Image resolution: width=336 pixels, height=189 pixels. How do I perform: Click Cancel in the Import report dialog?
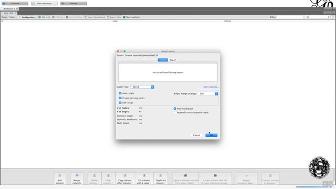(196, 135)
